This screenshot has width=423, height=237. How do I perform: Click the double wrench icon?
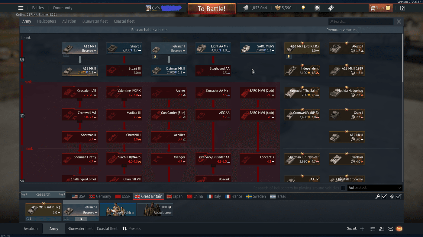tap(392, 197)
